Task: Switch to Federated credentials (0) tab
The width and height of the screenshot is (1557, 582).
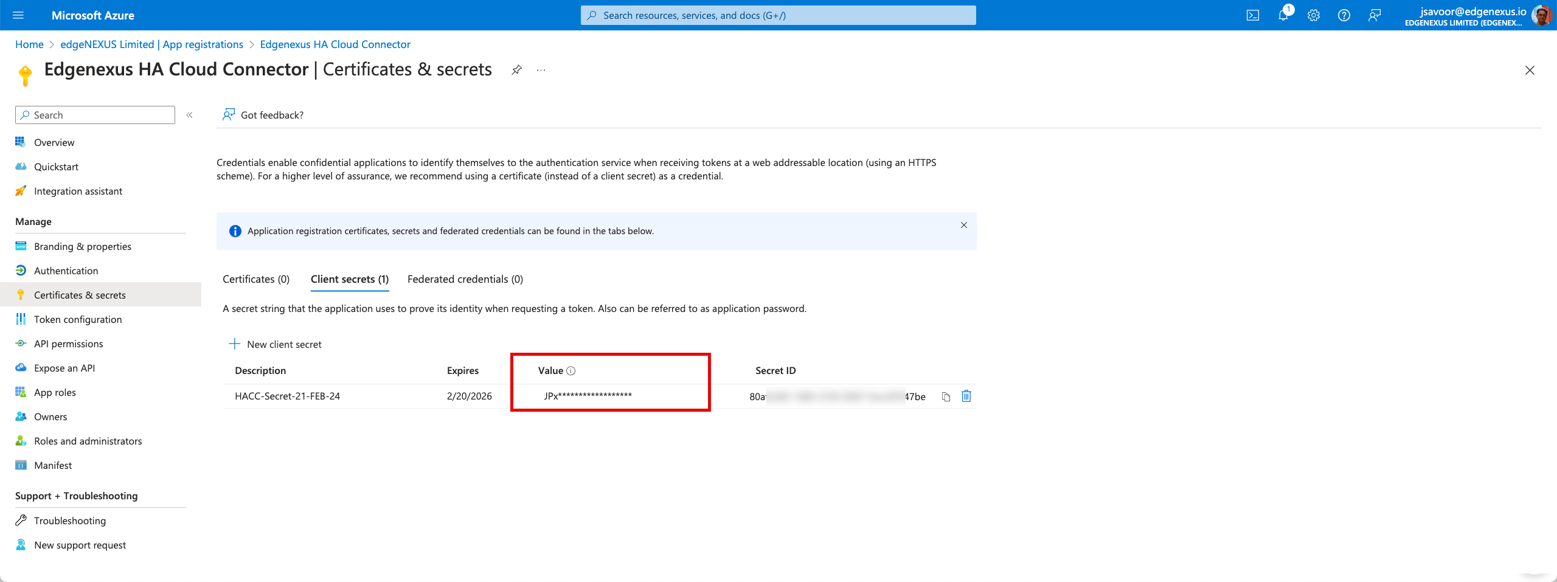Action: pos(465,279)
